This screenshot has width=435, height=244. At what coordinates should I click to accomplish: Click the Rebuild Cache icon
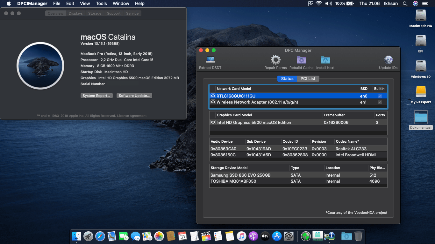tap(301, 60)
